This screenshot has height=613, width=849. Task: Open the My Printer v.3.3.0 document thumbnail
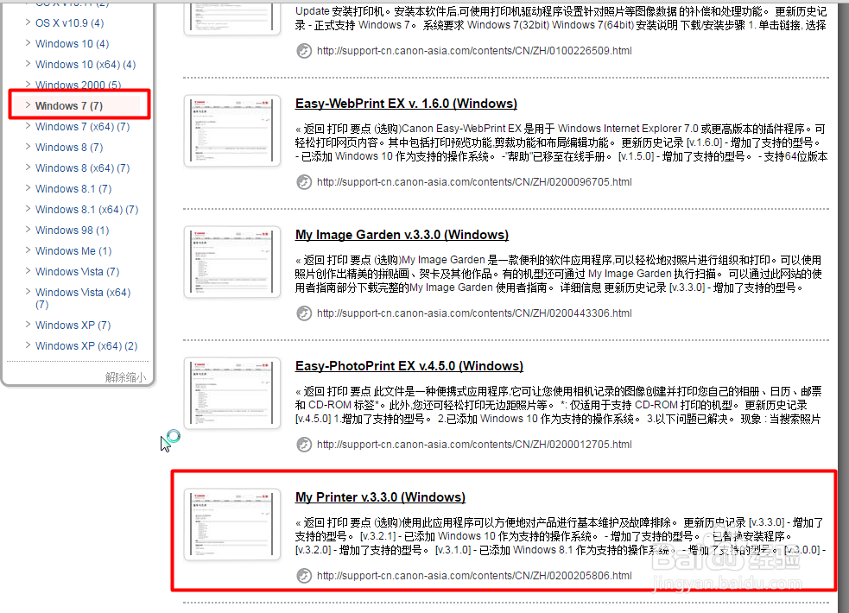(231, 524)
